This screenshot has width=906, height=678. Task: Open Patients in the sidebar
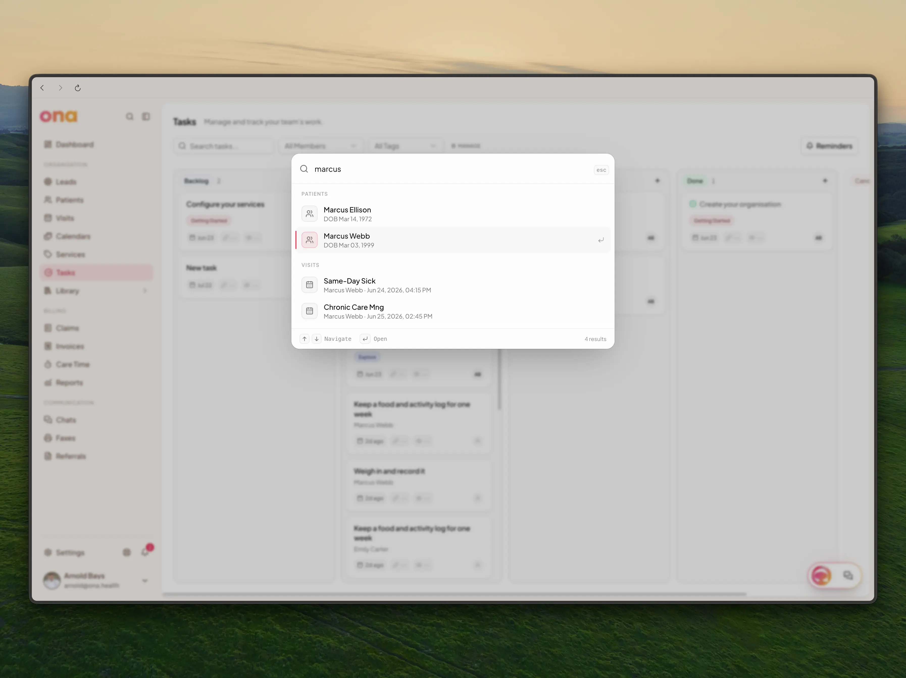[x=97, y=200]
